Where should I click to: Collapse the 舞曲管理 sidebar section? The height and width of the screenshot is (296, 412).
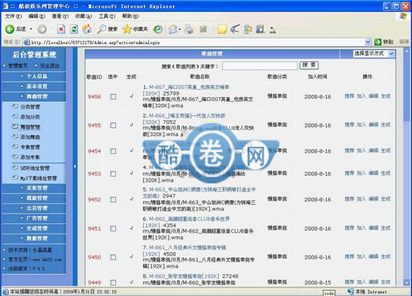tap(34, 96)
